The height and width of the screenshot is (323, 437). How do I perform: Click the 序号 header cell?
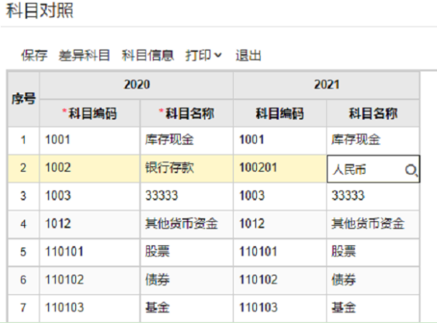tap(23, 99)
